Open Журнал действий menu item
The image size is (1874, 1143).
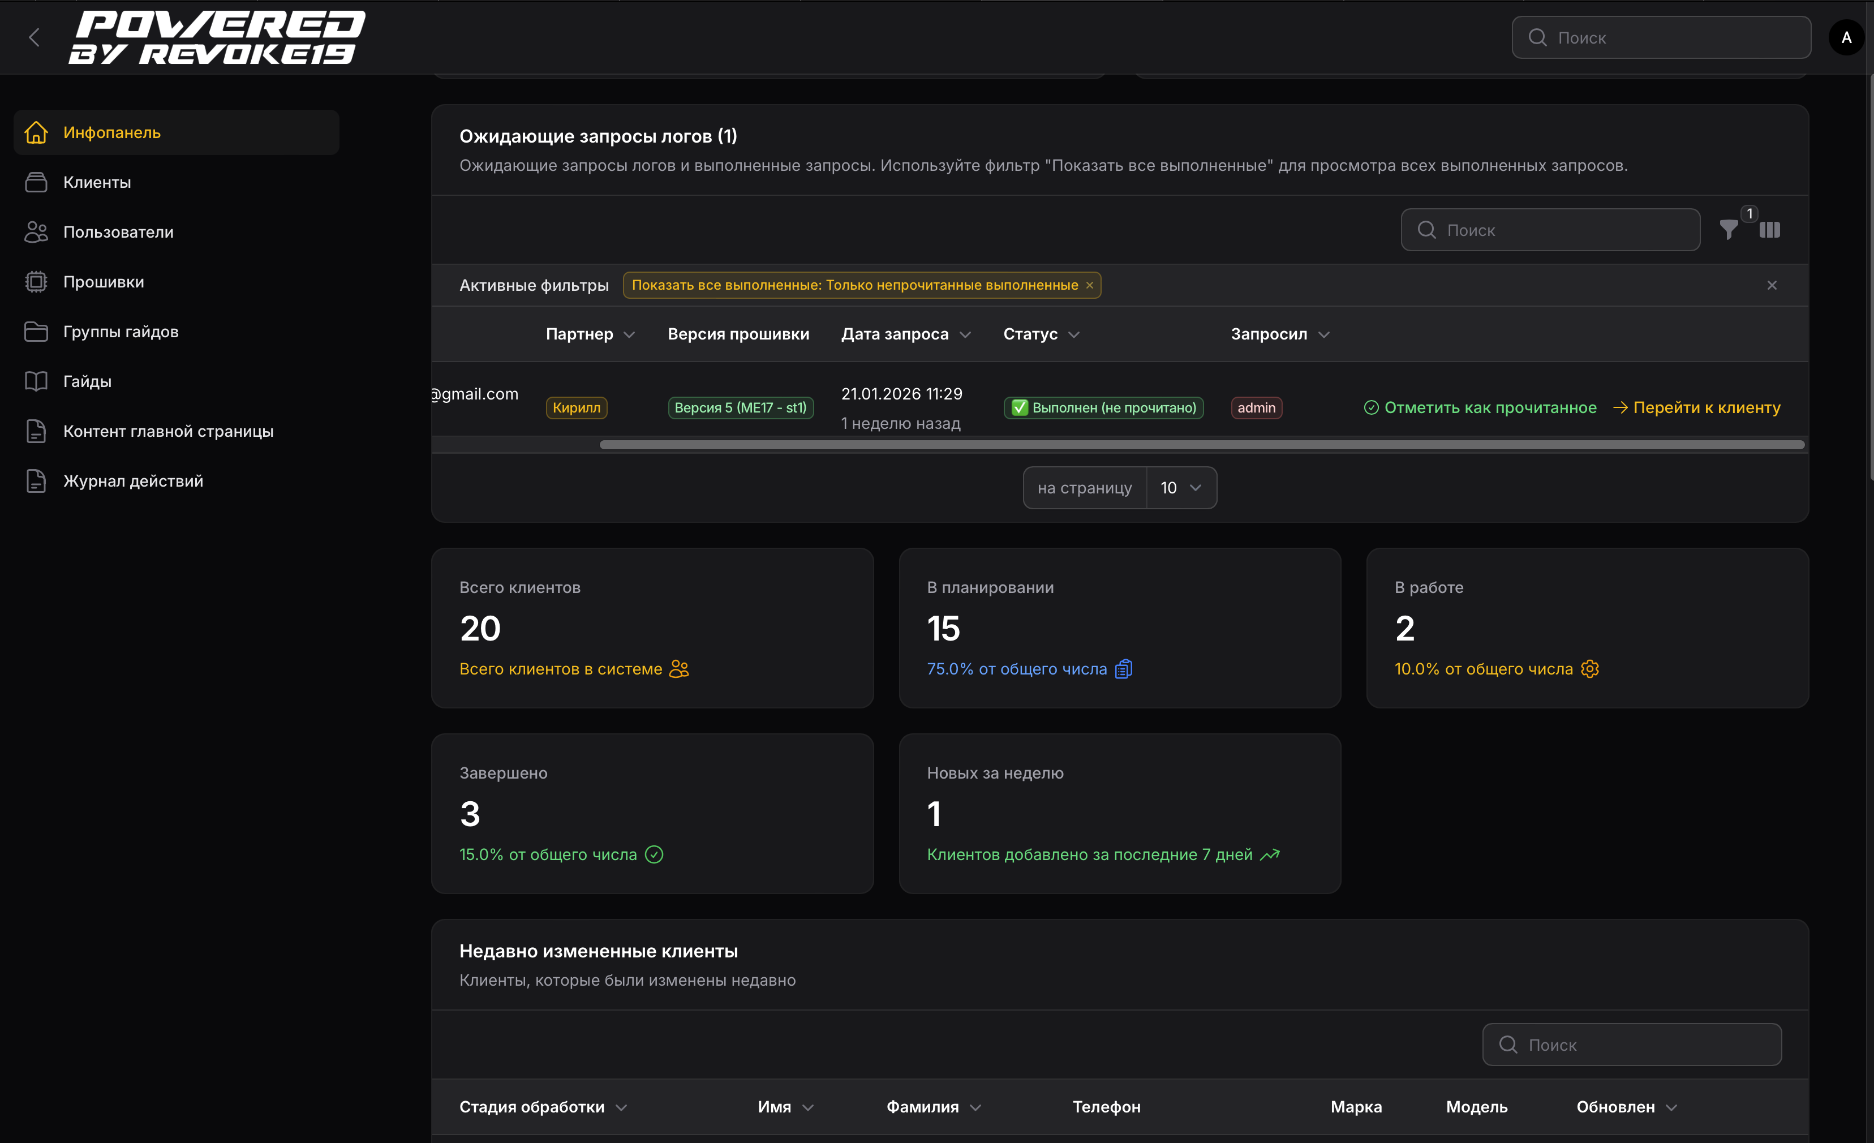point(132,480)
